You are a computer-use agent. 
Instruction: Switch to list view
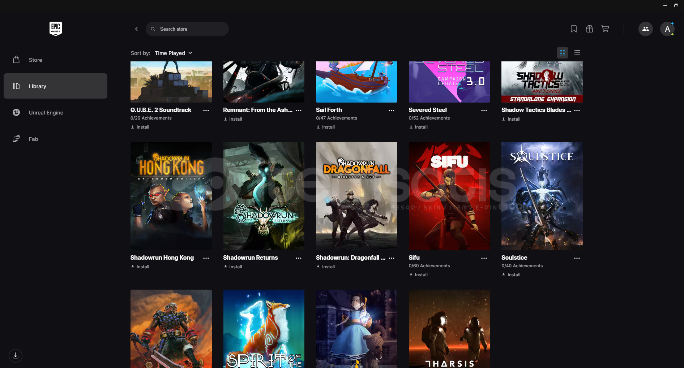[577, 53]
